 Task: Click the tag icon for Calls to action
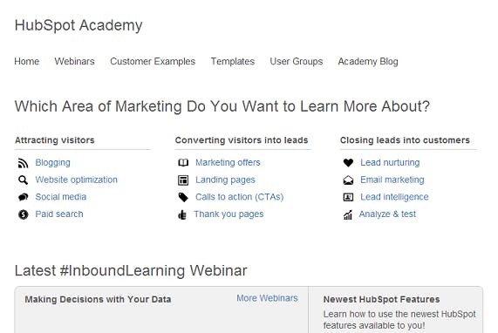(x=183, y=197)
